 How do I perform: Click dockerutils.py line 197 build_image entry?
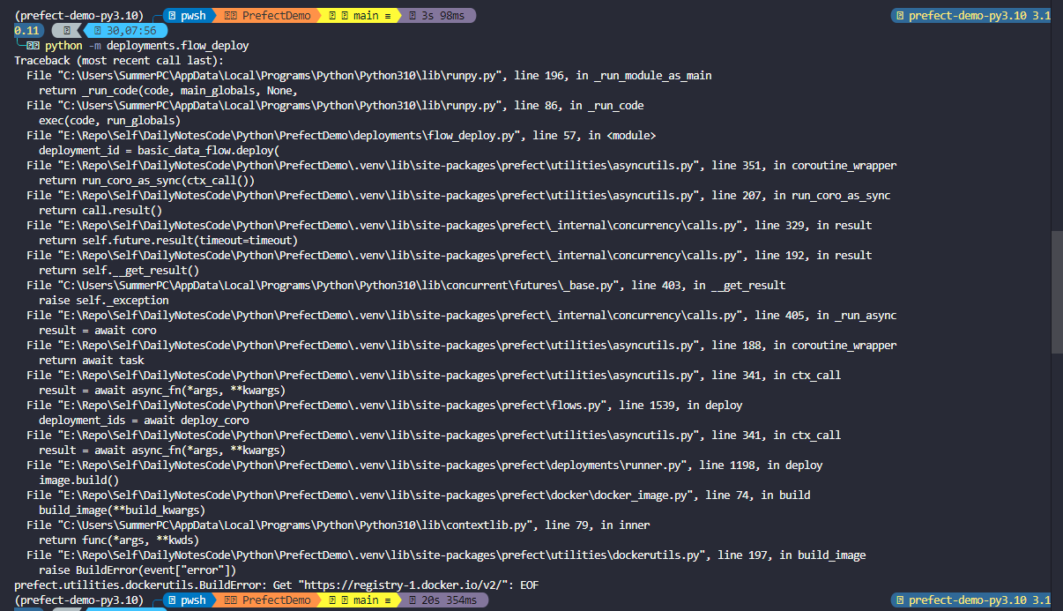point(446,555)
